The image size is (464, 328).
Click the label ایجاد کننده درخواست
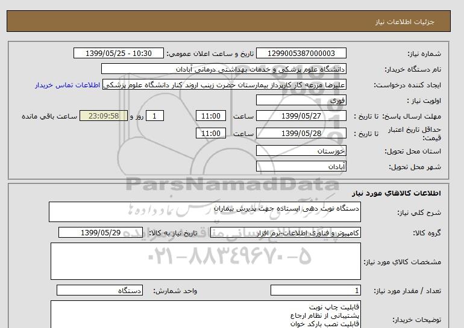407,85
